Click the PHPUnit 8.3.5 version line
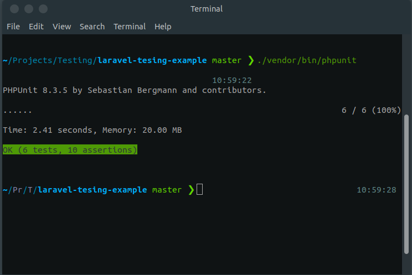412x275 pixels. 135,90
